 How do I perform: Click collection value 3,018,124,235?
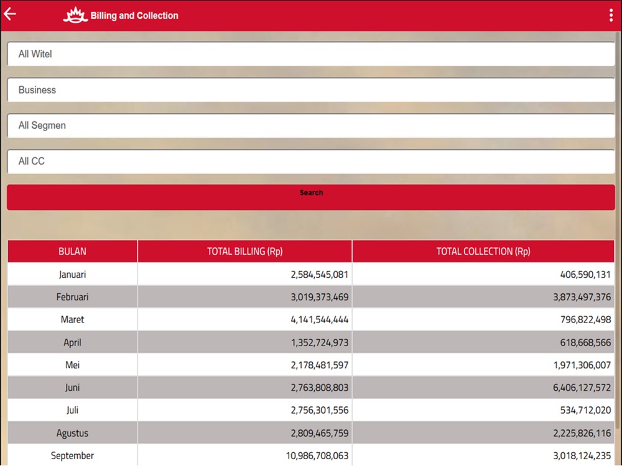pyautogui.click(x=582, y=455)
